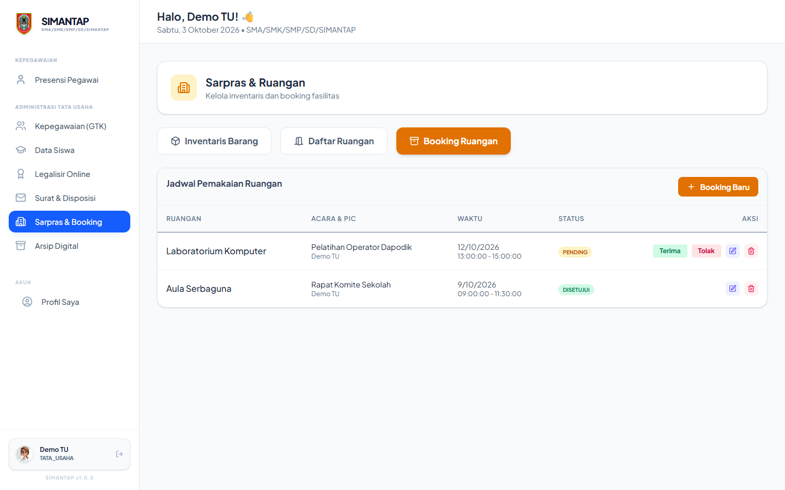The height and width of the screenshot is (490, 785).
Task: Click the Laboratorium Komputer room name
Action: (216, 251)
